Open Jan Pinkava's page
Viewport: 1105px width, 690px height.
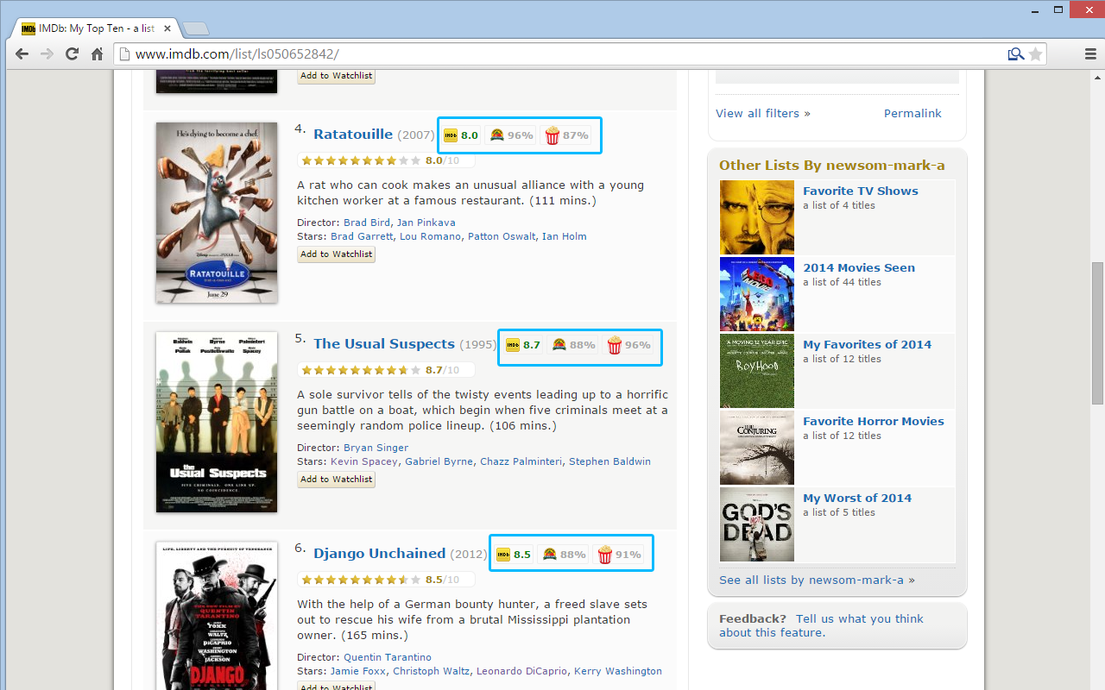click(x=426, y=223)
